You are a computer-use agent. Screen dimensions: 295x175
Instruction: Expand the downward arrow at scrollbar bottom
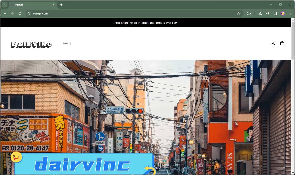[x=293, y=173]
